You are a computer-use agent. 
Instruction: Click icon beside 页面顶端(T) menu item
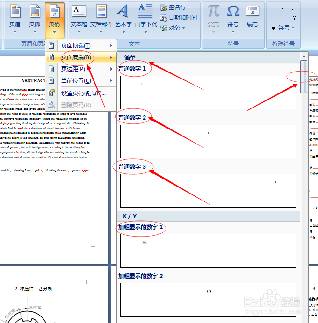point(51,45)
